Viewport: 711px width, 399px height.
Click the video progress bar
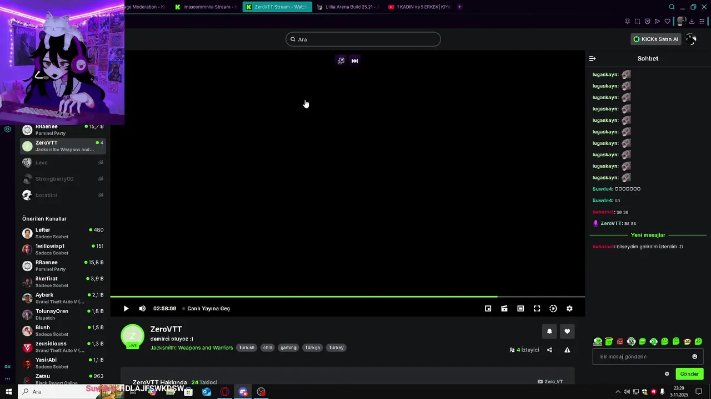pos(347,297)
